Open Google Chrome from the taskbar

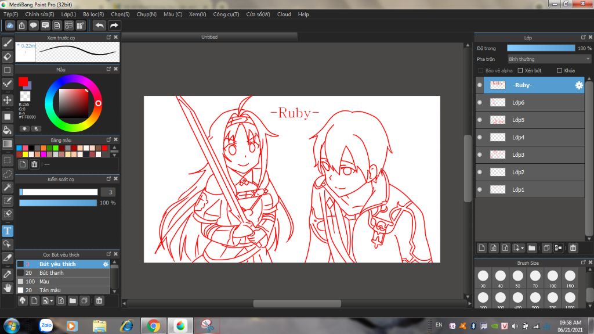[x=153, y=326]
